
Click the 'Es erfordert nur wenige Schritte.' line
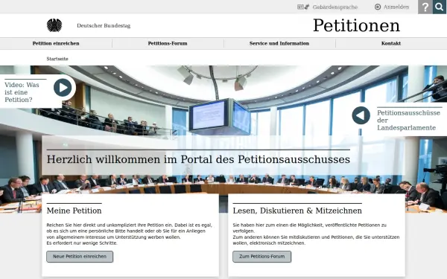point(82,243)
